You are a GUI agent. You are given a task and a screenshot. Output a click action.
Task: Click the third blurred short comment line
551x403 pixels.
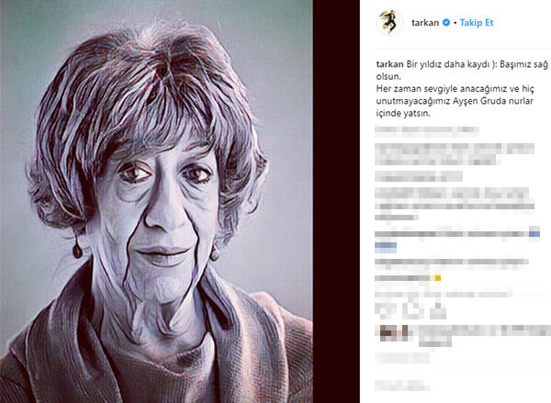[x=419, y=176]
